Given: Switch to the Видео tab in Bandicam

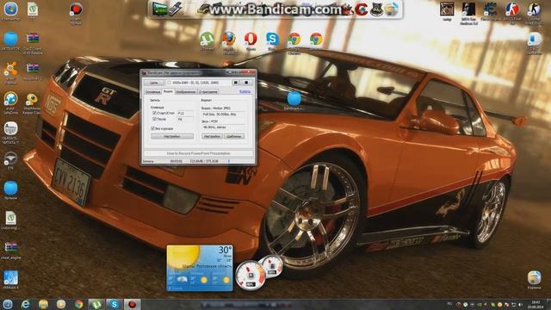Looking at the screenshot, I should 168,91.
